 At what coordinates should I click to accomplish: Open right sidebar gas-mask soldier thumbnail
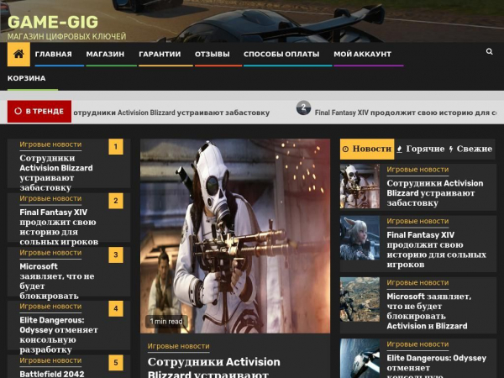(x=360, y=186)
